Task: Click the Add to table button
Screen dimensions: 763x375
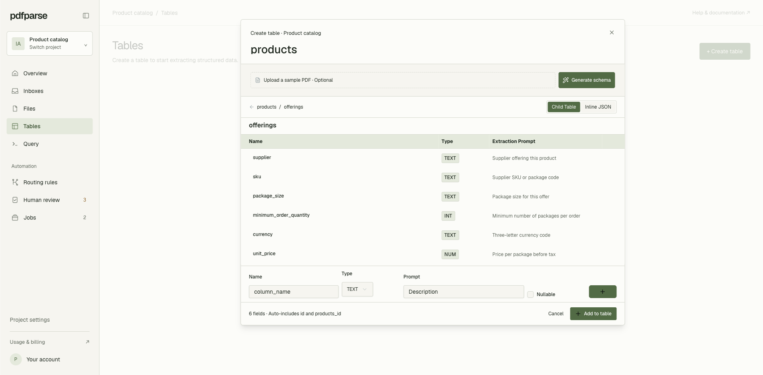Action: point(593,314)
